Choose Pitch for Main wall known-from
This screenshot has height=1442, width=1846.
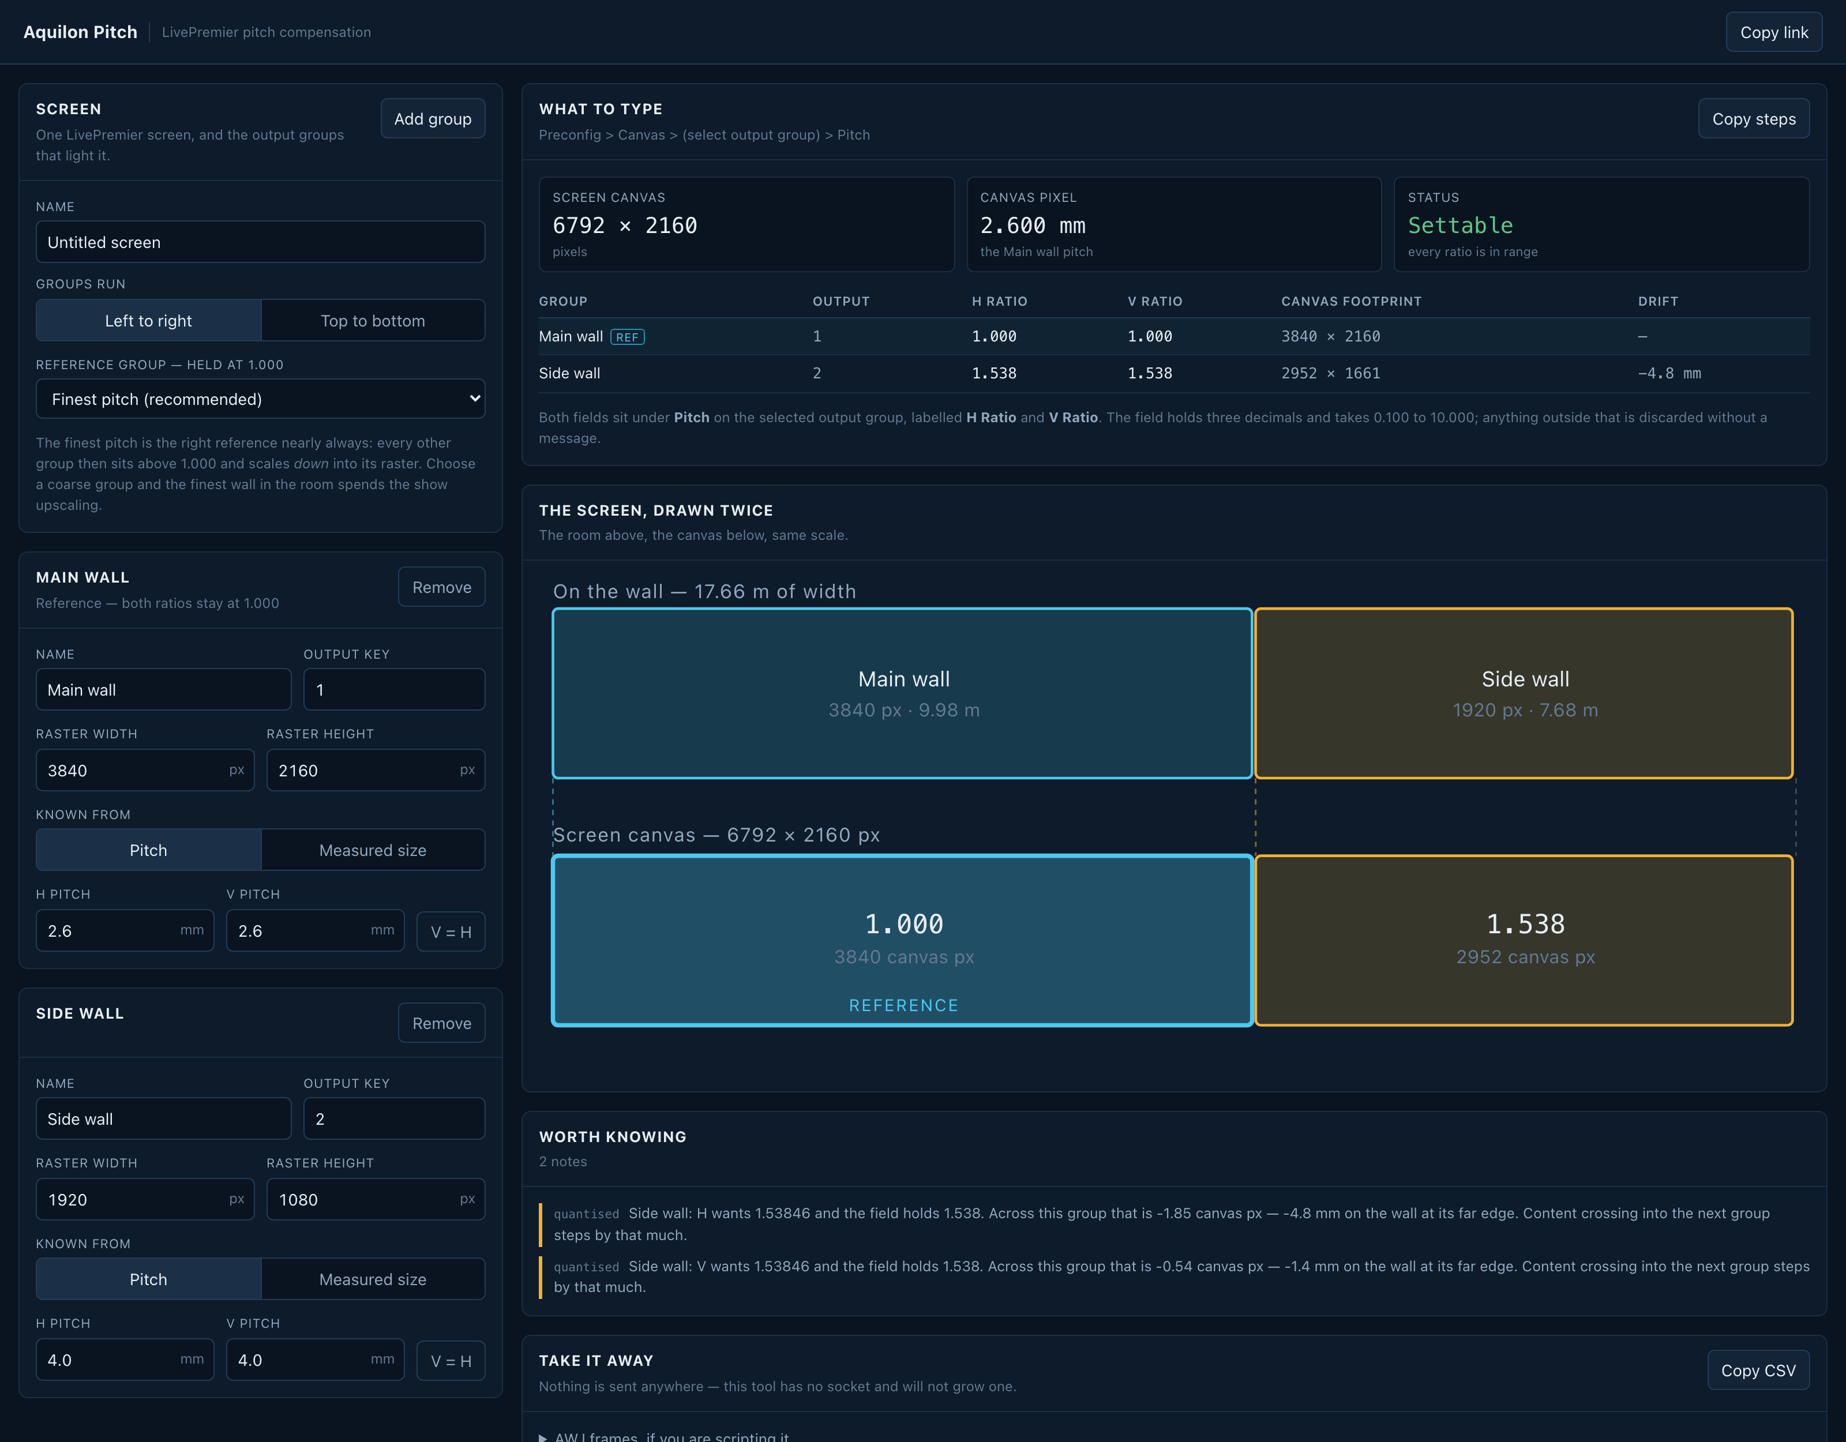(x=149, y=850)
